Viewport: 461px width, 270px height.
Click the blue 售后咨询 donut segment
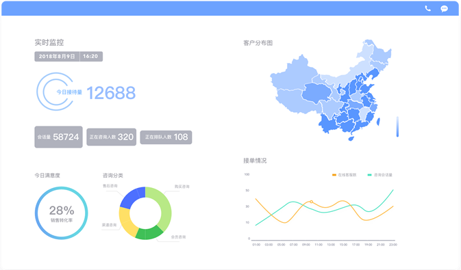click(x=132, y=198)
